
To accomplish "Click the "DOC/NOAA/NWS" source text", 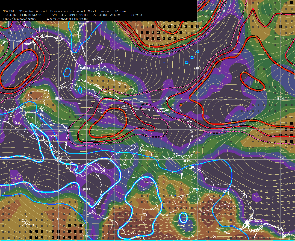I will click(19, 19).
